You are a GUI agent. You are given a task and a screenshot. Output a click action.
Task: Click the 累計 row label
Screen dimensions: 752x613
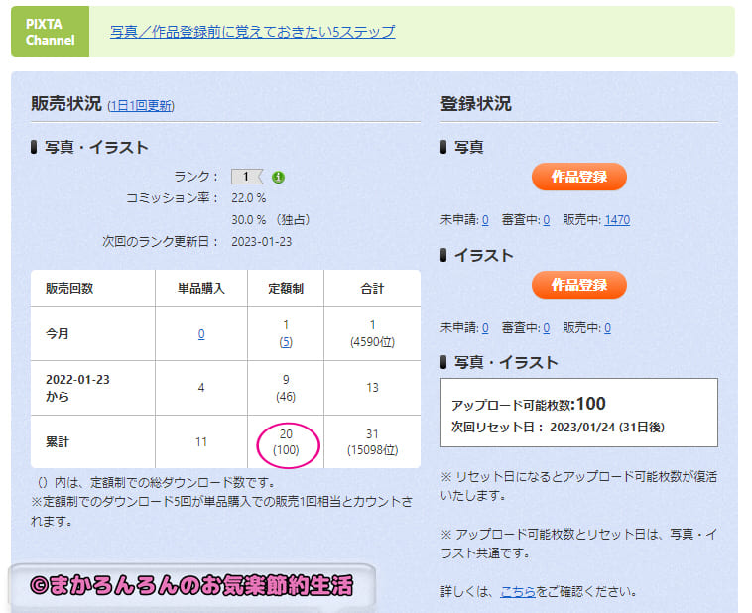click(x=58, y=441)
